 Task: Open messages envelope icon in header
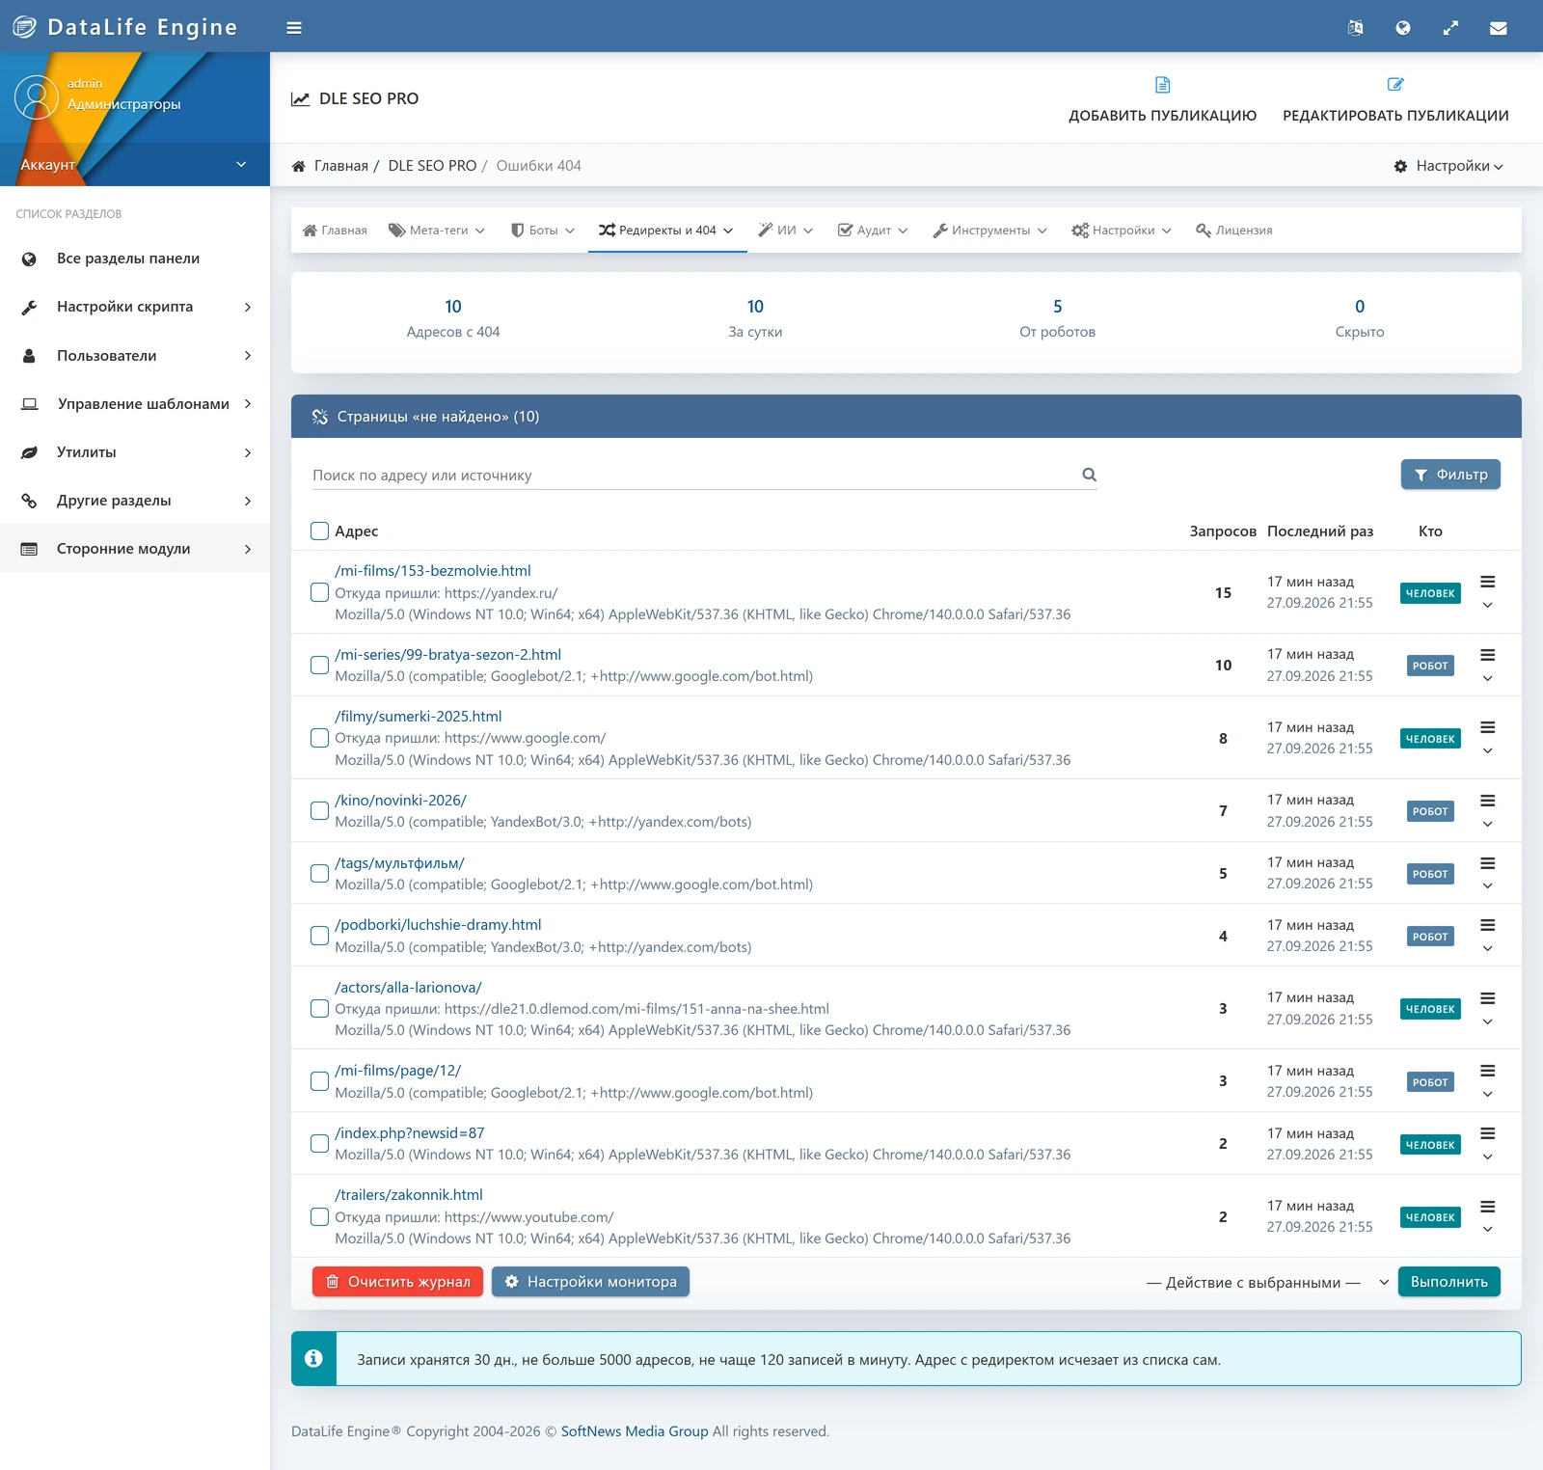coord(1498,28)
